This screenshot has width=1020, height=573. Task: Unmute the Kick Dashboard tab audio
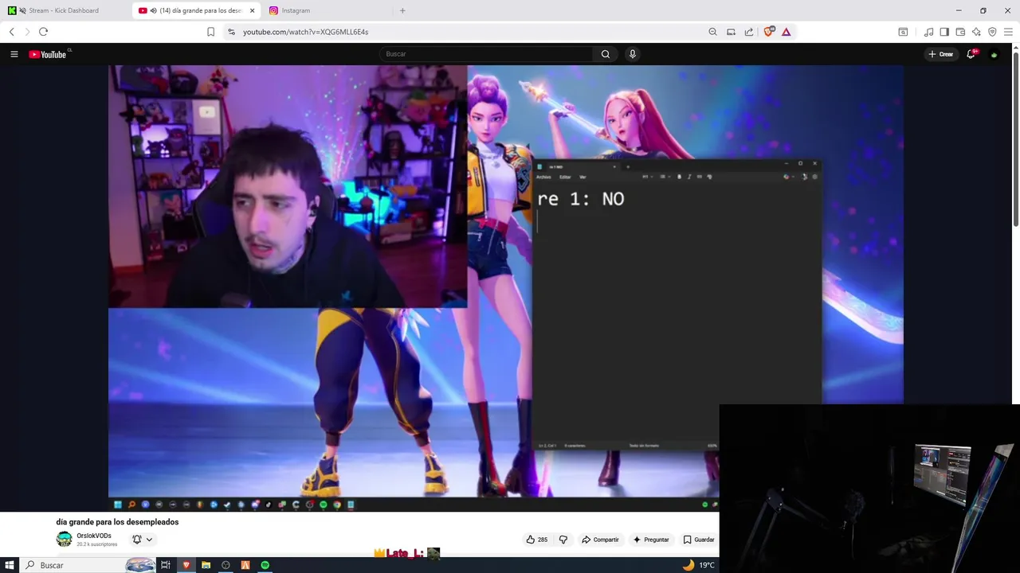coord(22,10)
